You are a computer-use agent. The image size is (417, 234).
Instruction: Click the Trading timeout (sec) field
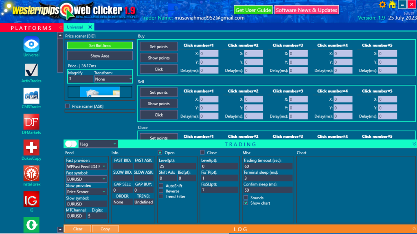pyautogui.click(x=268, y=166)
